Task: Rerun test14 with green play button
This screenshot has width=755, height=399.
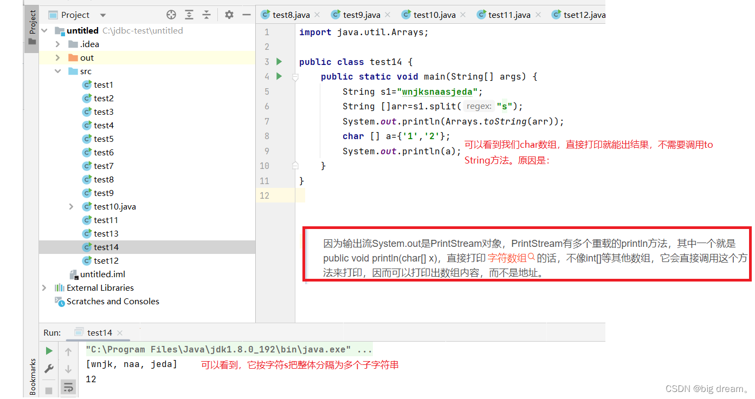Action: click(49, 351)
